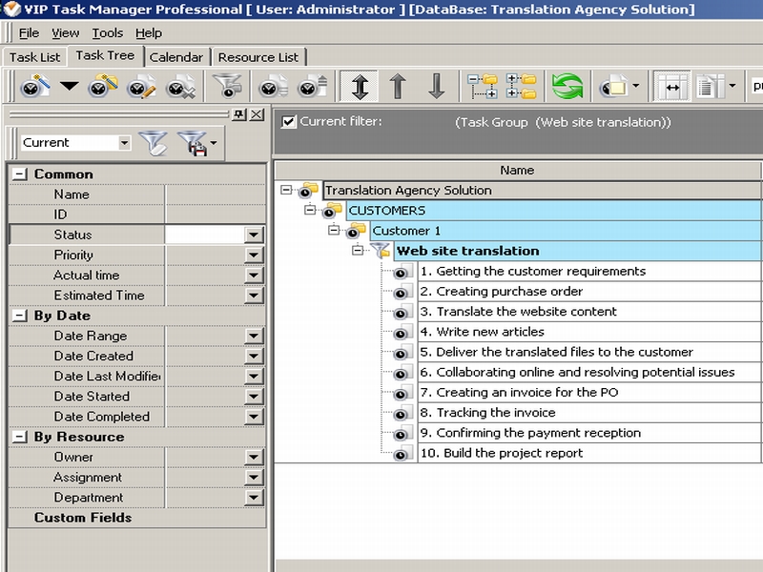Uncheck the Current filter checkbox
This screenshot has width=763, height=572.
point(289,122)
